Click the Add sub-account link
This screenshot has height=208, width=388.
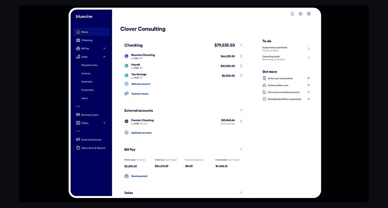pos(141,84)
